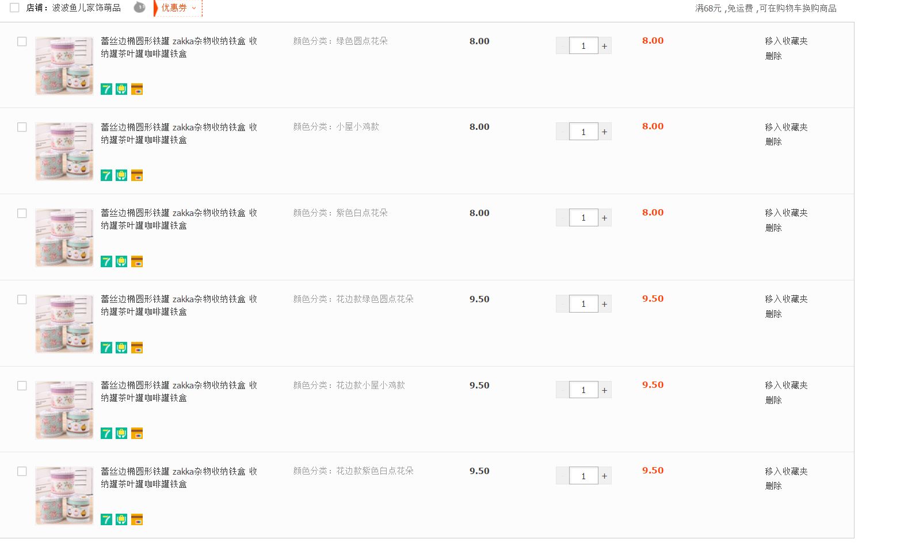The width and height of the screenshot is (904, 543).
Task: Open the product title link of the 紫色白点花朵 item
Action: pyautogui.click(x=178, y=219)
